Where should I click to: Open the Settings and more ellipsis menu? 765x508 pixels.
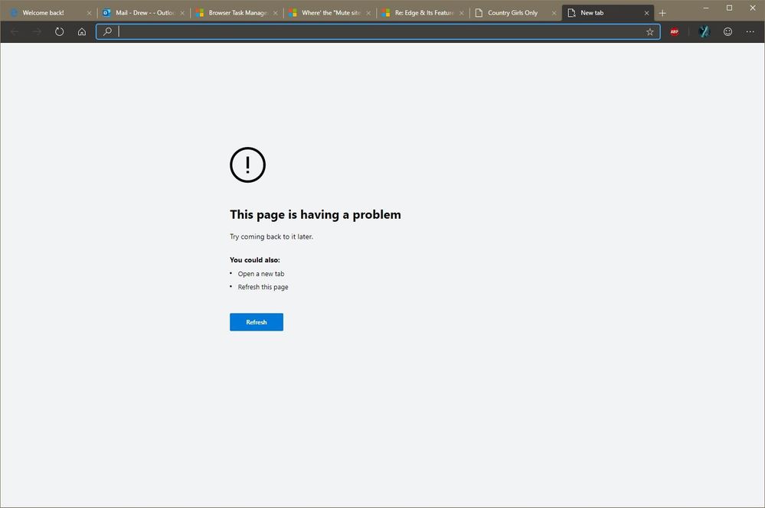click(x=750, y=31)
